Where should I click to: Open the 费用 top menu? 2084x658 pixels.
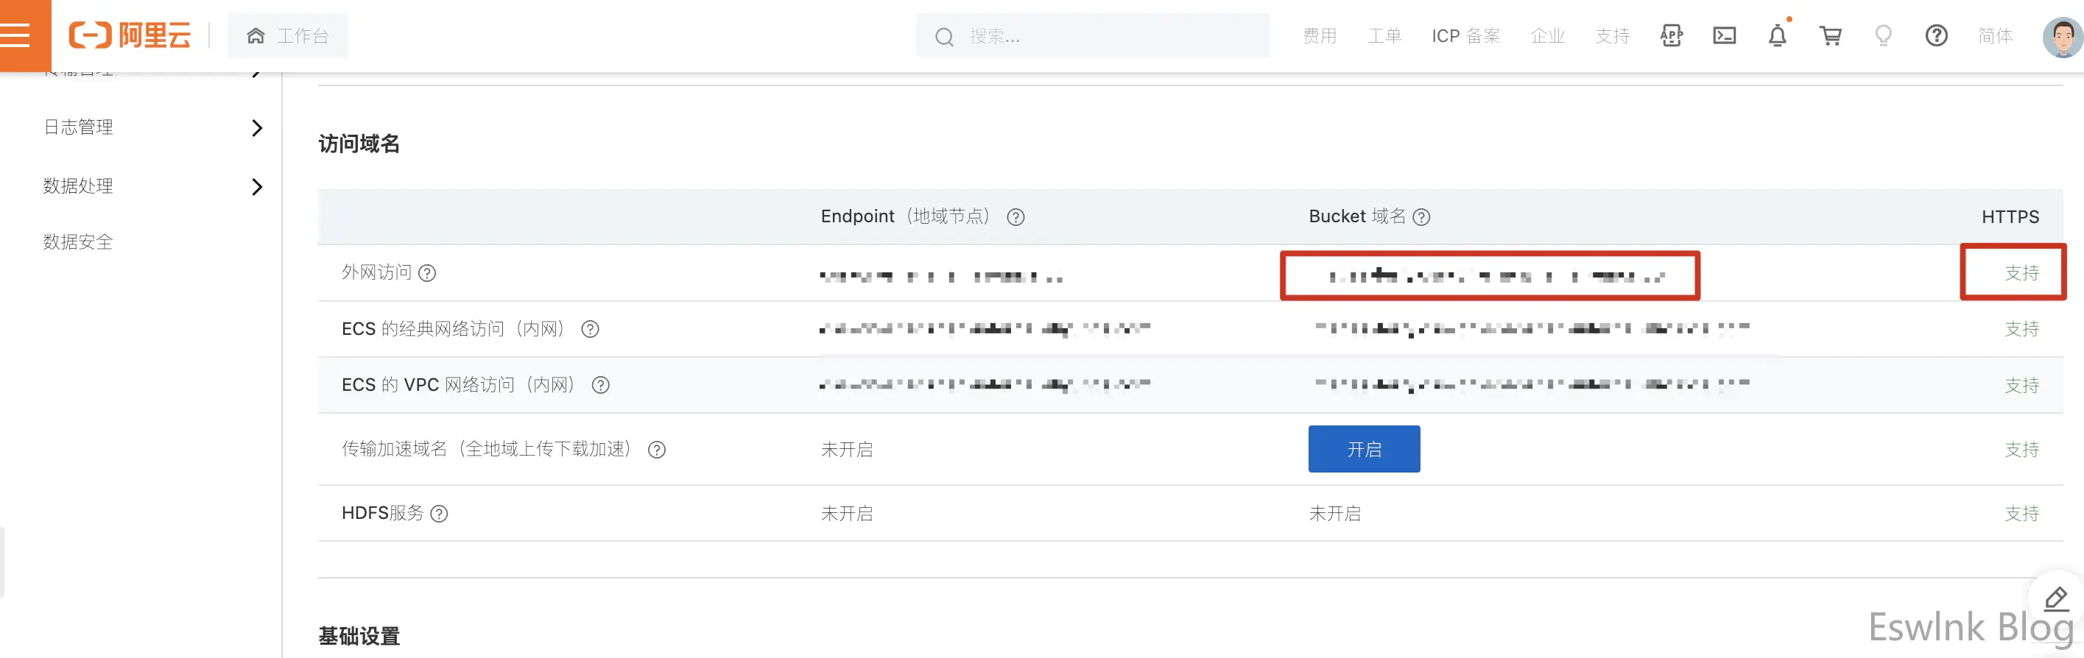1320,35
